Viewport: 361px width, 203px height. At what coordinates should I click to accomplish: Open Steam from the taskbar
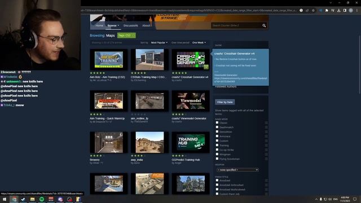tap(23, 199)
